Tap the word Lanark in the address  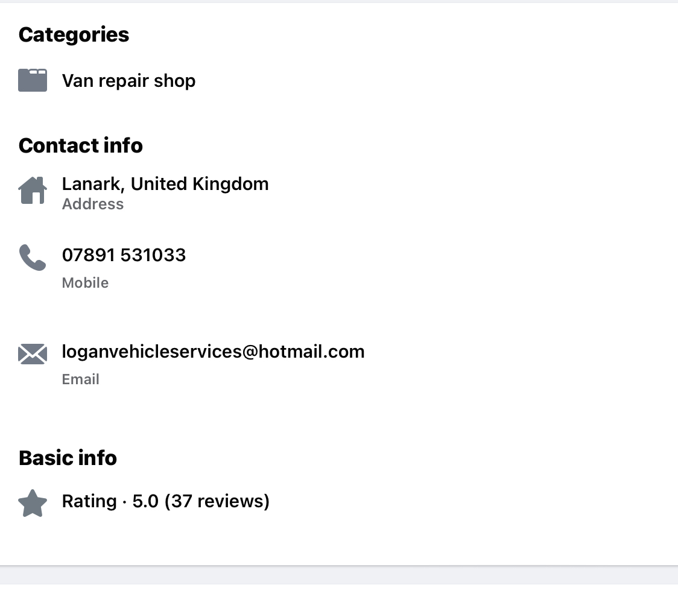tap(92, 184)
